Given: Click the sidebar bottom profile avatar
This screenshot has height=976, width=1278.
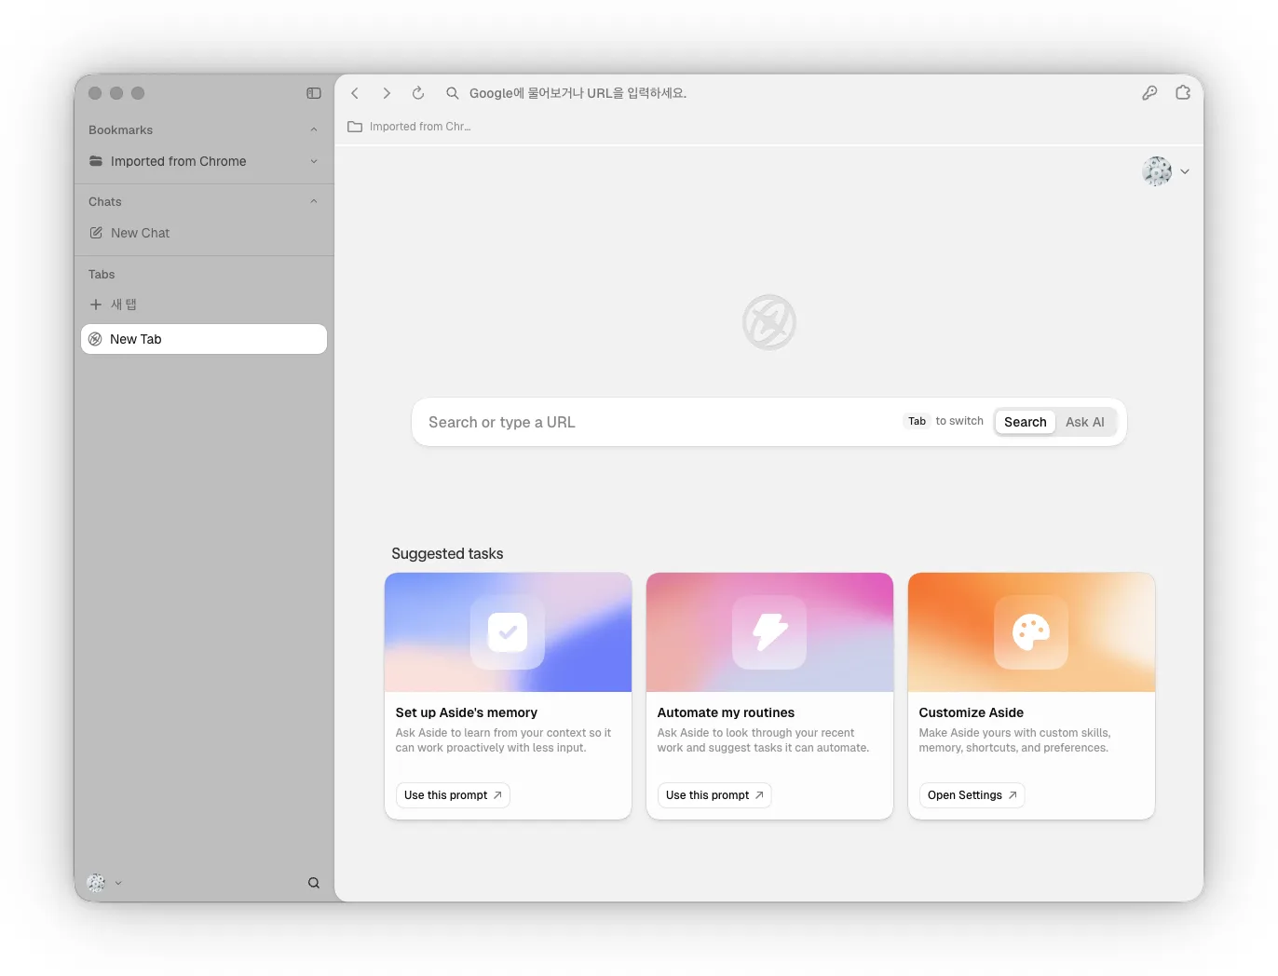Looking at the screenshot, I should coord(96,883).
